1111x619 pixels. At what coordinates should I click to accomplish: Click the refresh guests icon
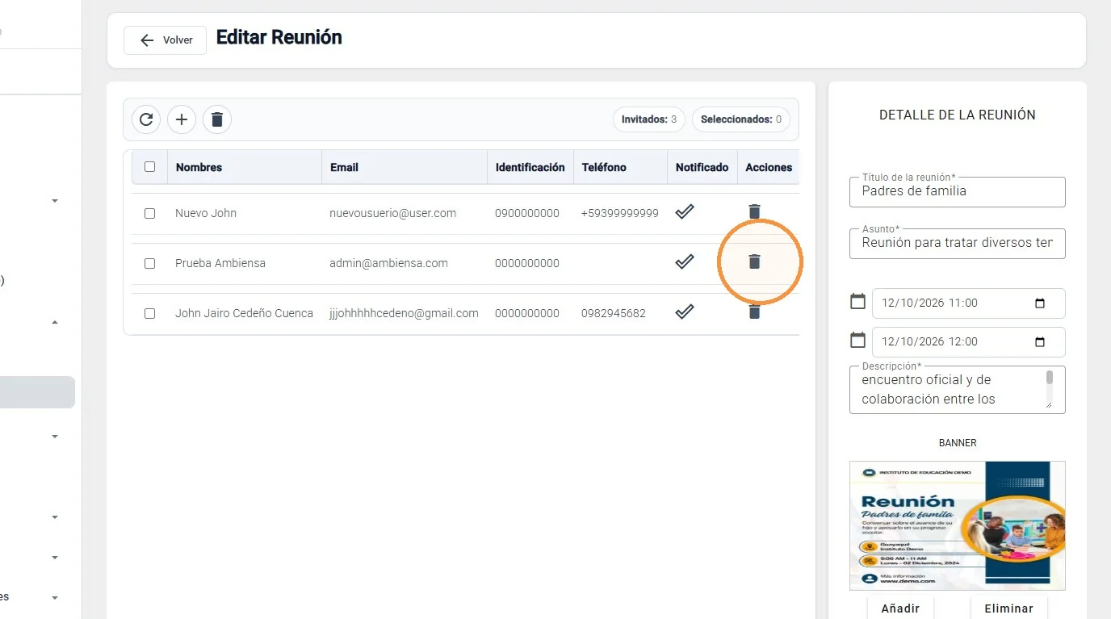tap(146, 119)
